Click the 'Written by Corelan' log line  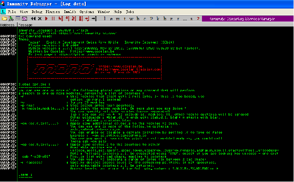tap(71, 51)
